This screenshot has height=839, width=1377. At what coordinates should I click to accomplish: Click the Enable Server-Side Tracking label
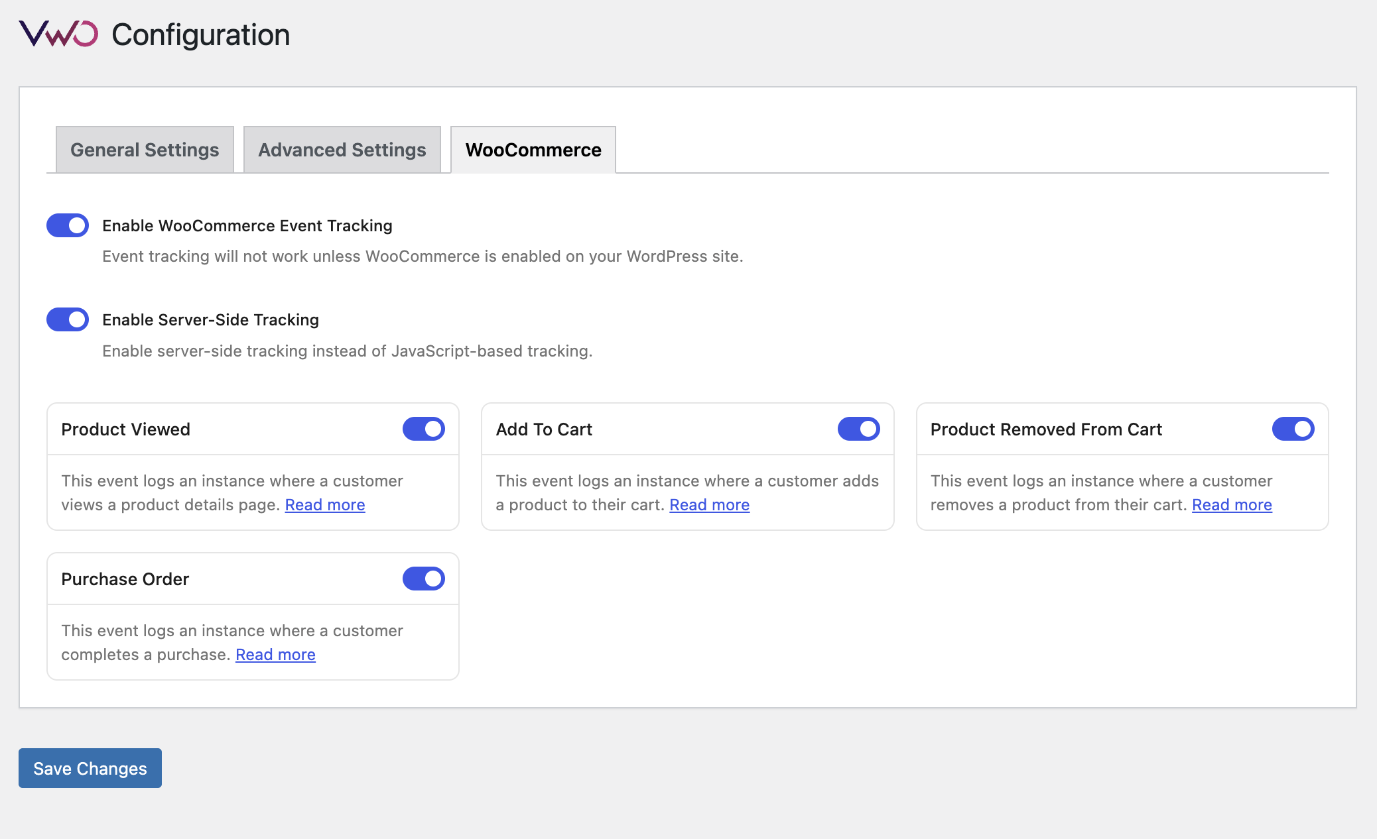pos(210,320)
